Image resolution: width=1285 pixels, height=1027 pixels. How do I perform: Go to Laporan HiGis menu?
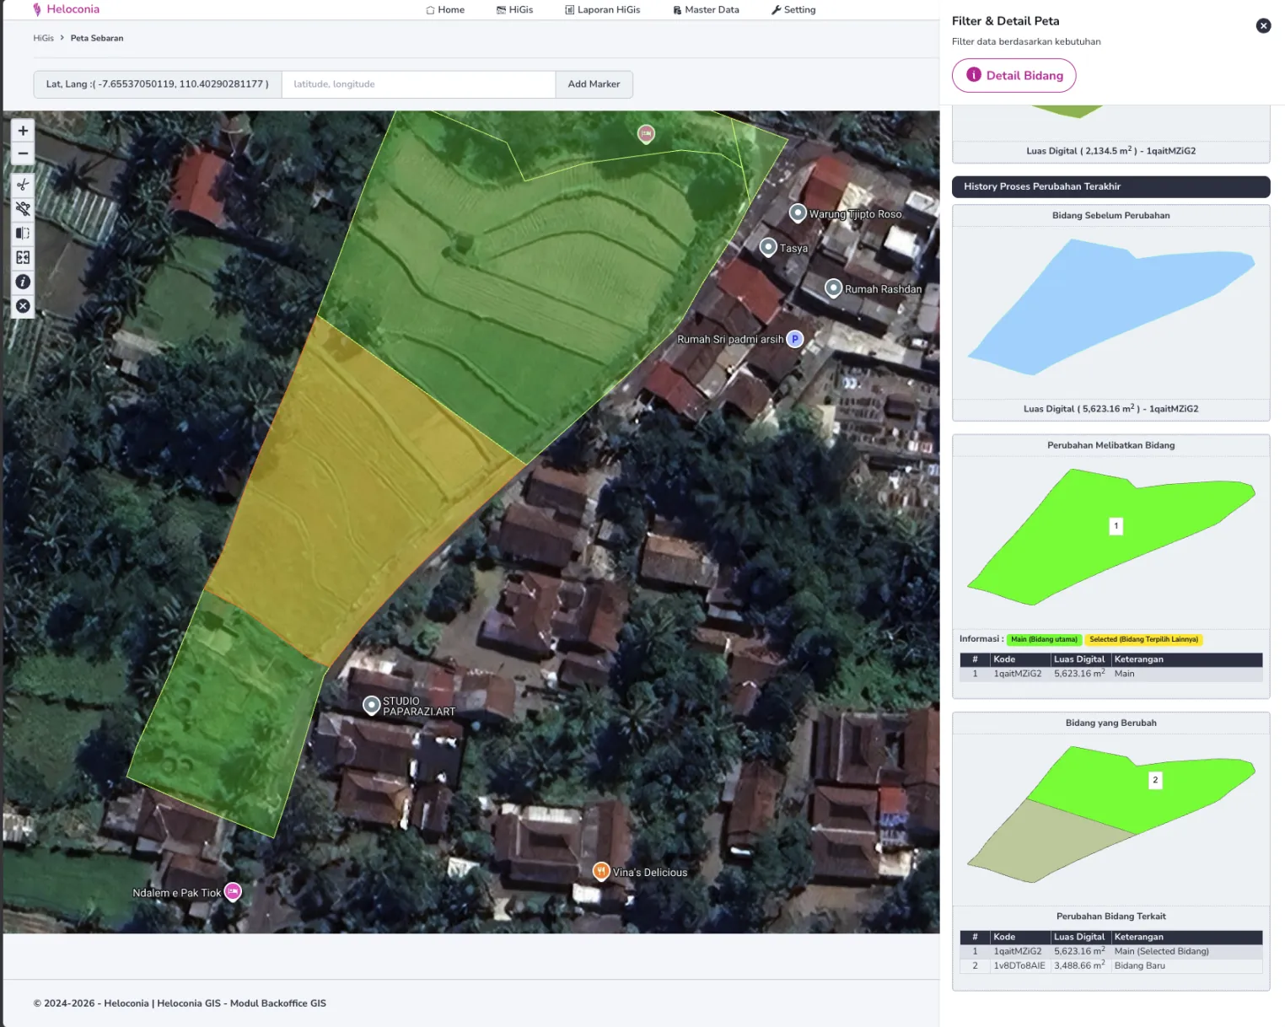[x=602, y=10]
